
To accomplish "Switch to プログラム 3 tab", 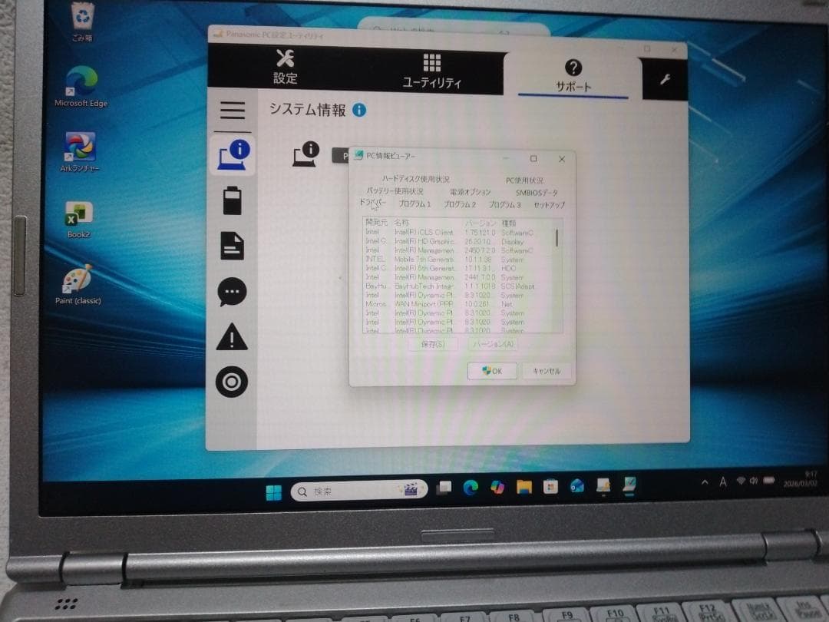I will coord(504,204).
